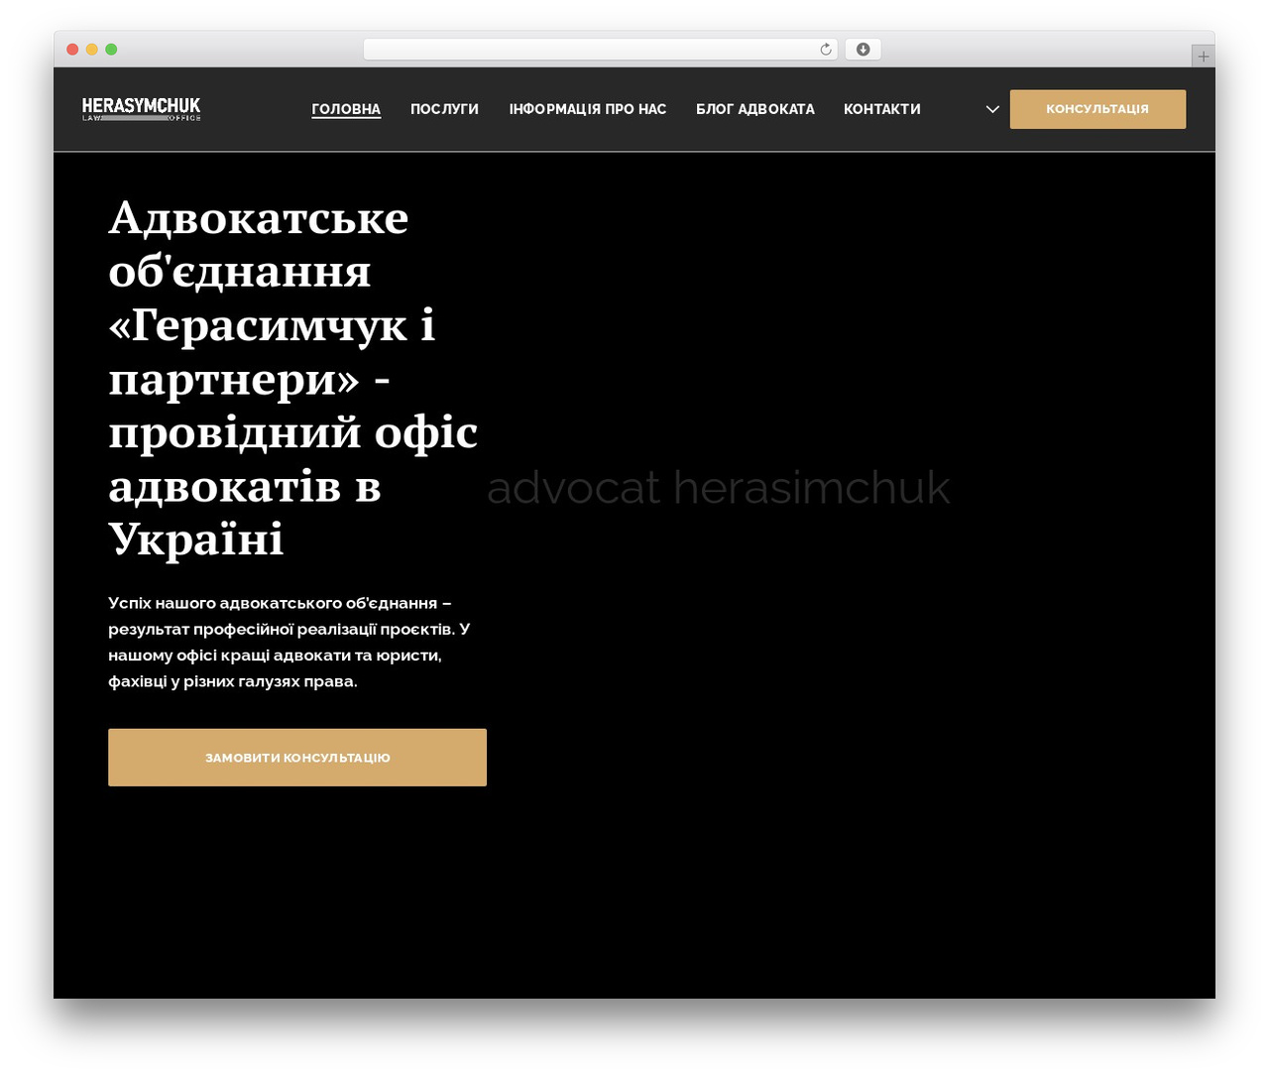Expand the chevron menu beside Консультація
The image size is (1269, 1075).
click(992, 109)
